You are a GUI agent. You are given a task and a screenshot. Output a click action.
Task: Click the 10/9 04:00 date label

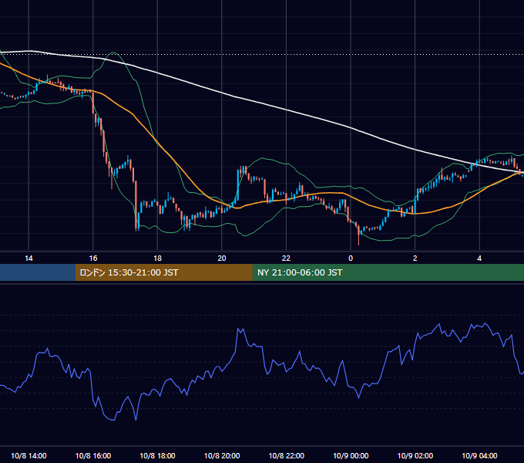click(479, 455)
